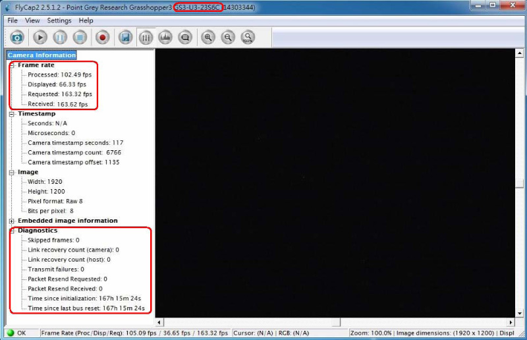The image size is (527, 340).
Task: Collapse the Timestamp section
Action: pos(12,114)
